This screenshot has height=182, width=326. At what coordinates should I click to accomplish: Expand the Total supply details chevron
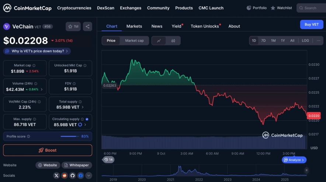pos(82,107)
